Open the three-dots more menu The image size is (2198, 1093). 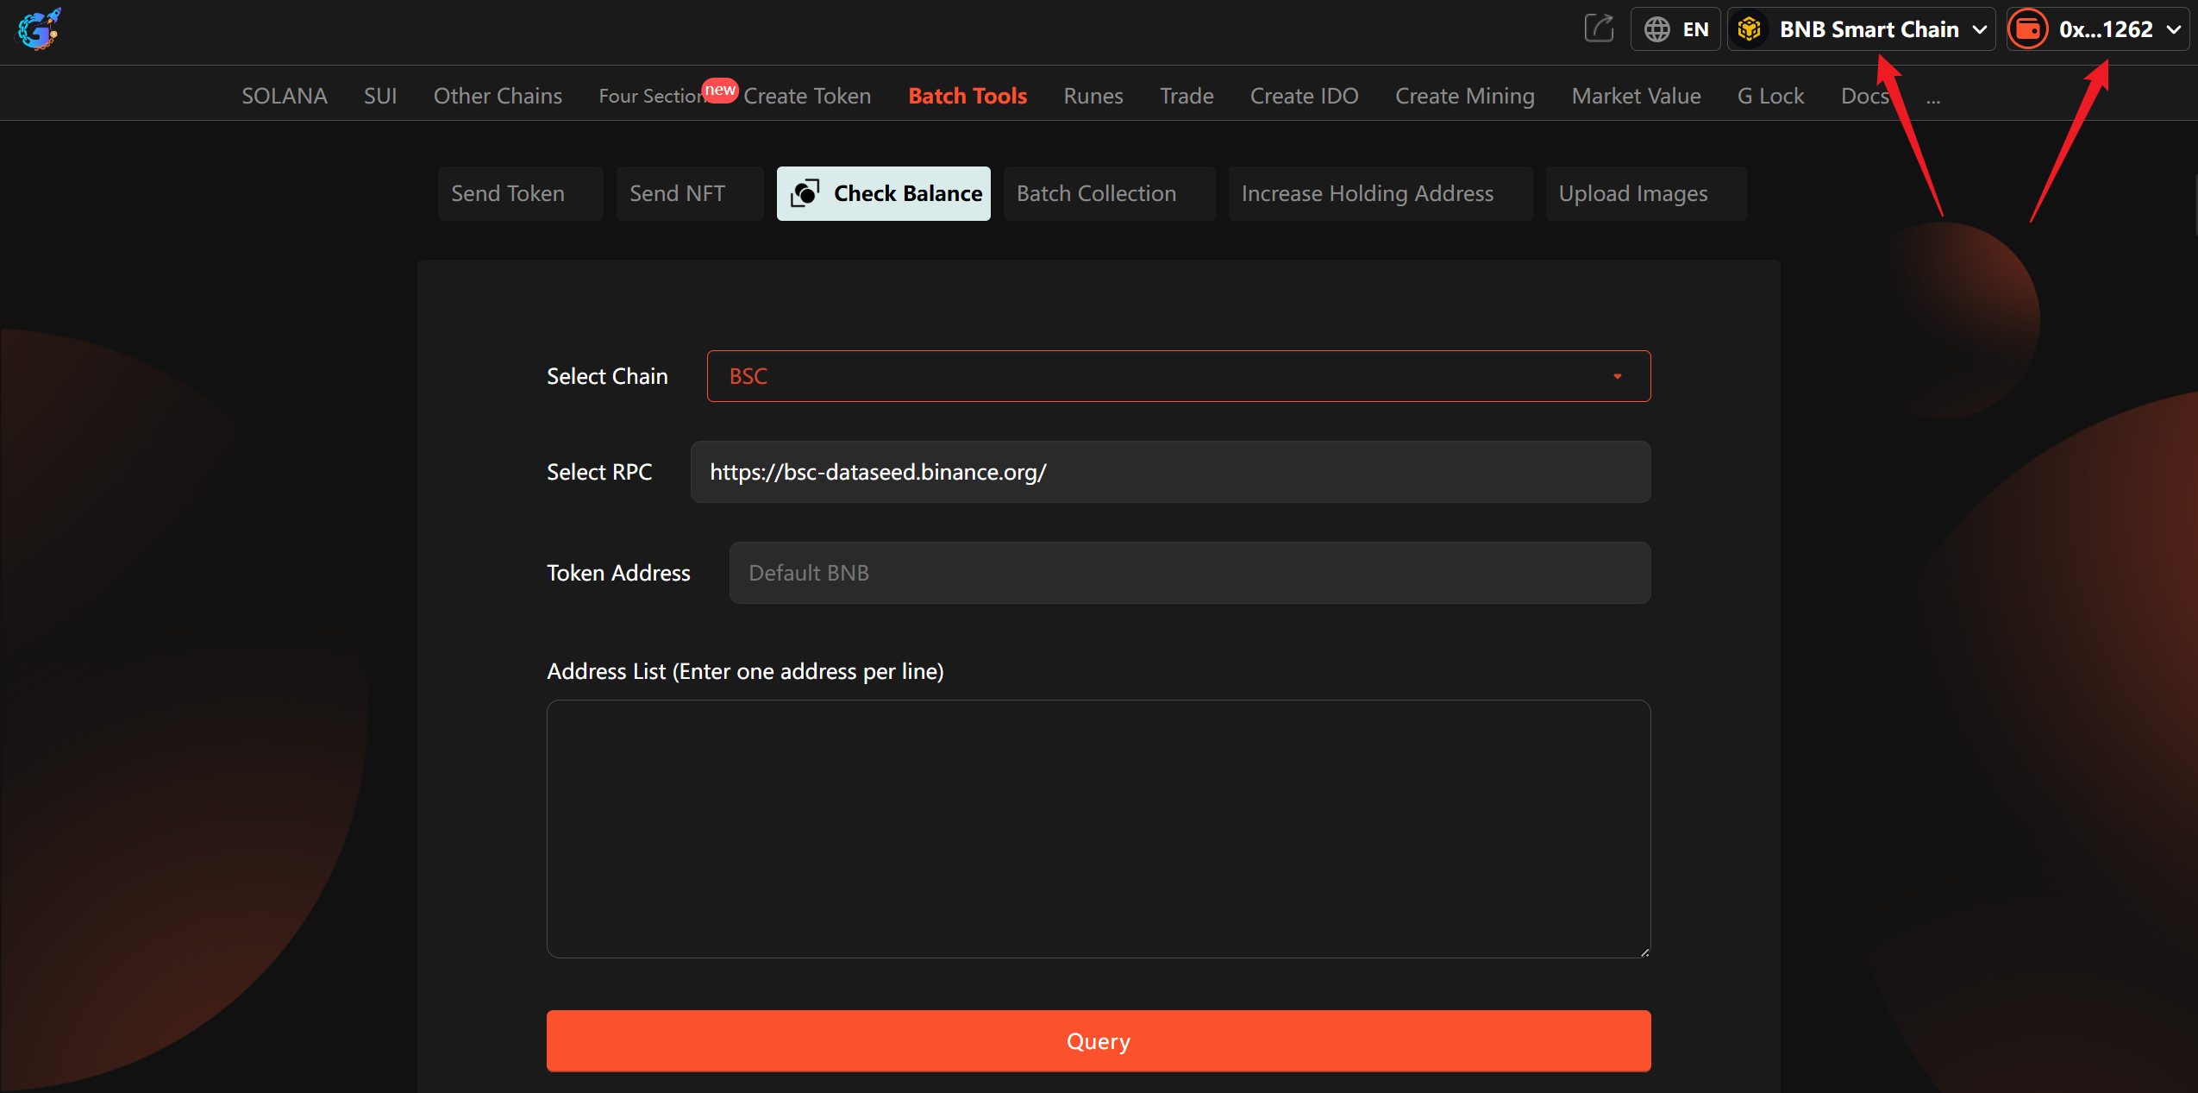click(x=1933, y=99)
